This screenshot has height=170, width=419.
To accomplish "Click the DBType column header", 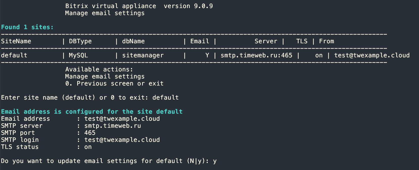I will pos(80,41).
